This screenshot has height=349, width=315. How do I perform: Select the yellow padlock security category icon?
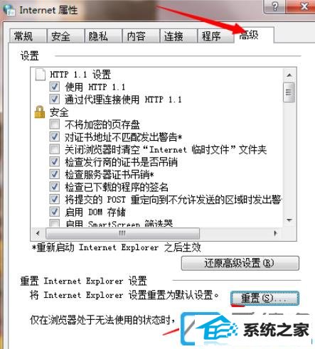click(x=40, y=112)
